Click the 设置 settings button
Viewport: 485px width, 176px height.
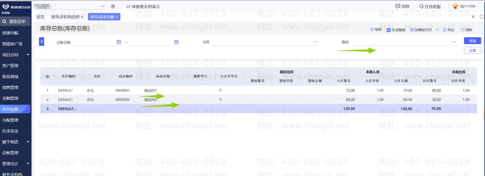point(472,50)
